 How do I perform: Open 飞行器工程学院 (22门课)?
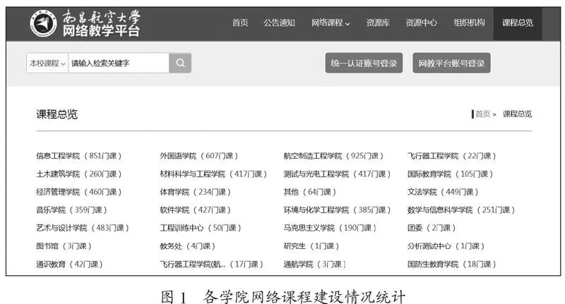[452, 156]
